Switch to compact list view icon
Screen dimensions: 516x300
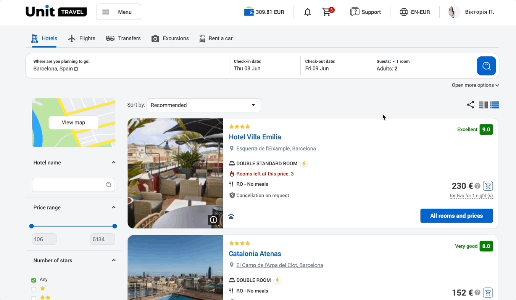pyautogui.click(x=495, y=105)
